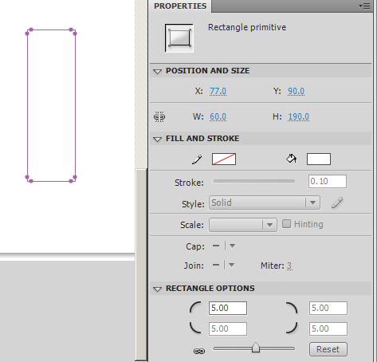Click the pencil stroke color icon

pyautogui.click(x=197, y=159)
